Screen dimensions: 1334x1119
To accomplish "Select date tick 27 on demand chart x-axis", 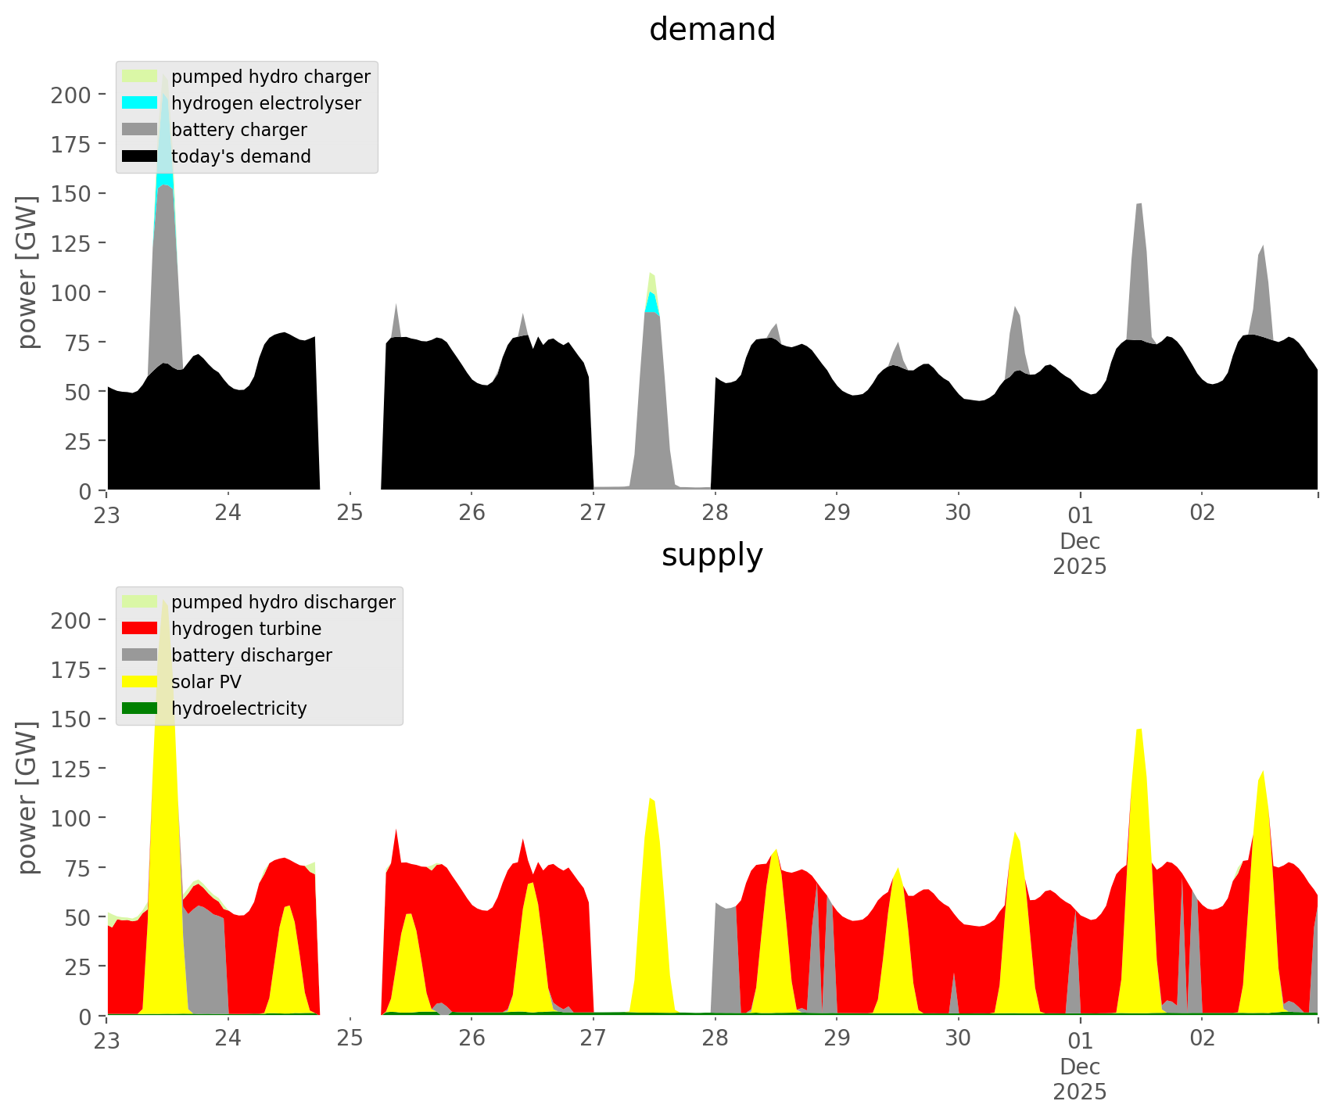I will pos(593,513).
